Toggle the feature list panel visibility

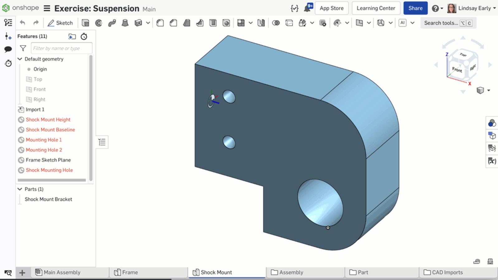[x=8, y=22]
